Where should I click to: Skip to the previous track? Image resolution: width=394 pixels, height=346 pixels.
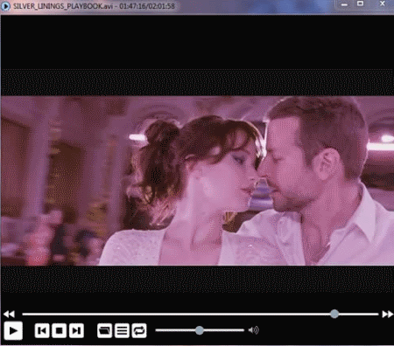[42, 331]
